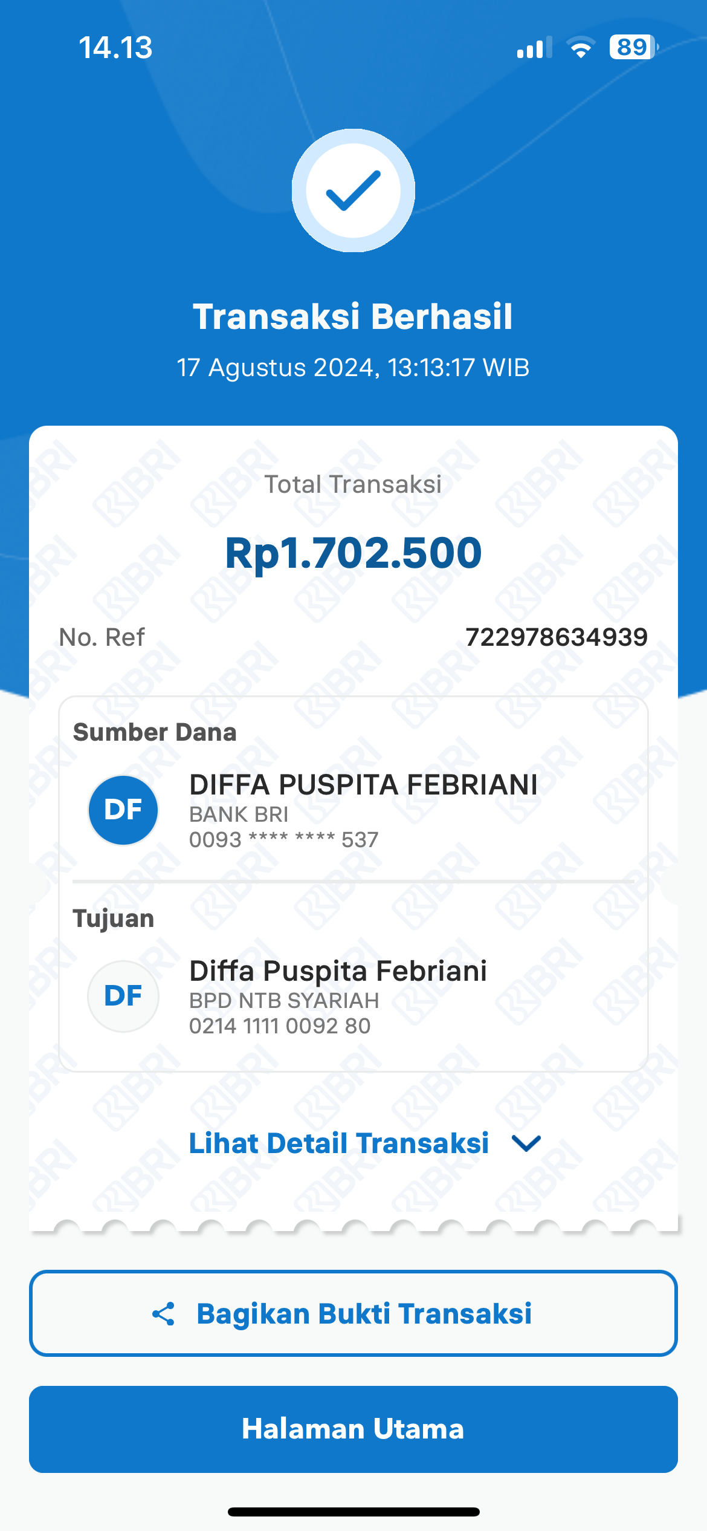
Task: Tap the cellular signal bars icon
Action: pos(534,48)
